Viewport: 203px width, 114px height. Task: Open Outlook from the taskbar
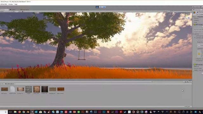coord(62,112)
